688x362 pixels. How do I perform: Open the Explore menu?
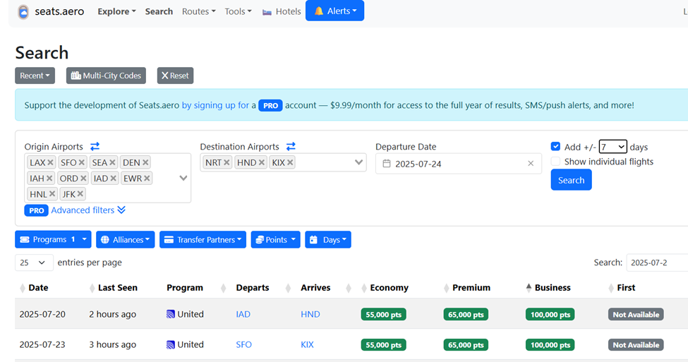point(116,11)
